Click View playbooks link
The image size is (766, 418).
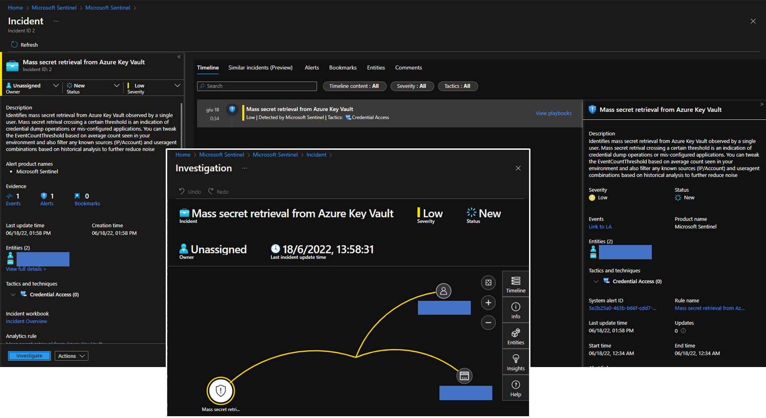553,113
